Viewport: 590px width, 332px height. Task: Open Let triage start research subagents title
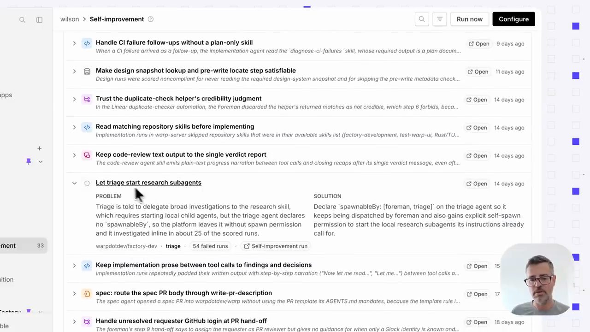tap(148, 183)
